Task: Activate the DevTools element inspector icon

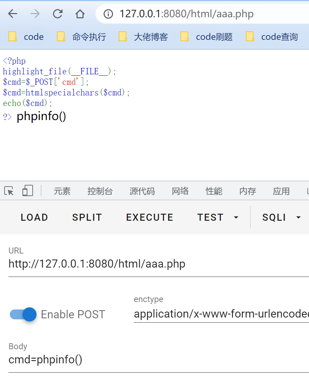Action: coord(9,191)
